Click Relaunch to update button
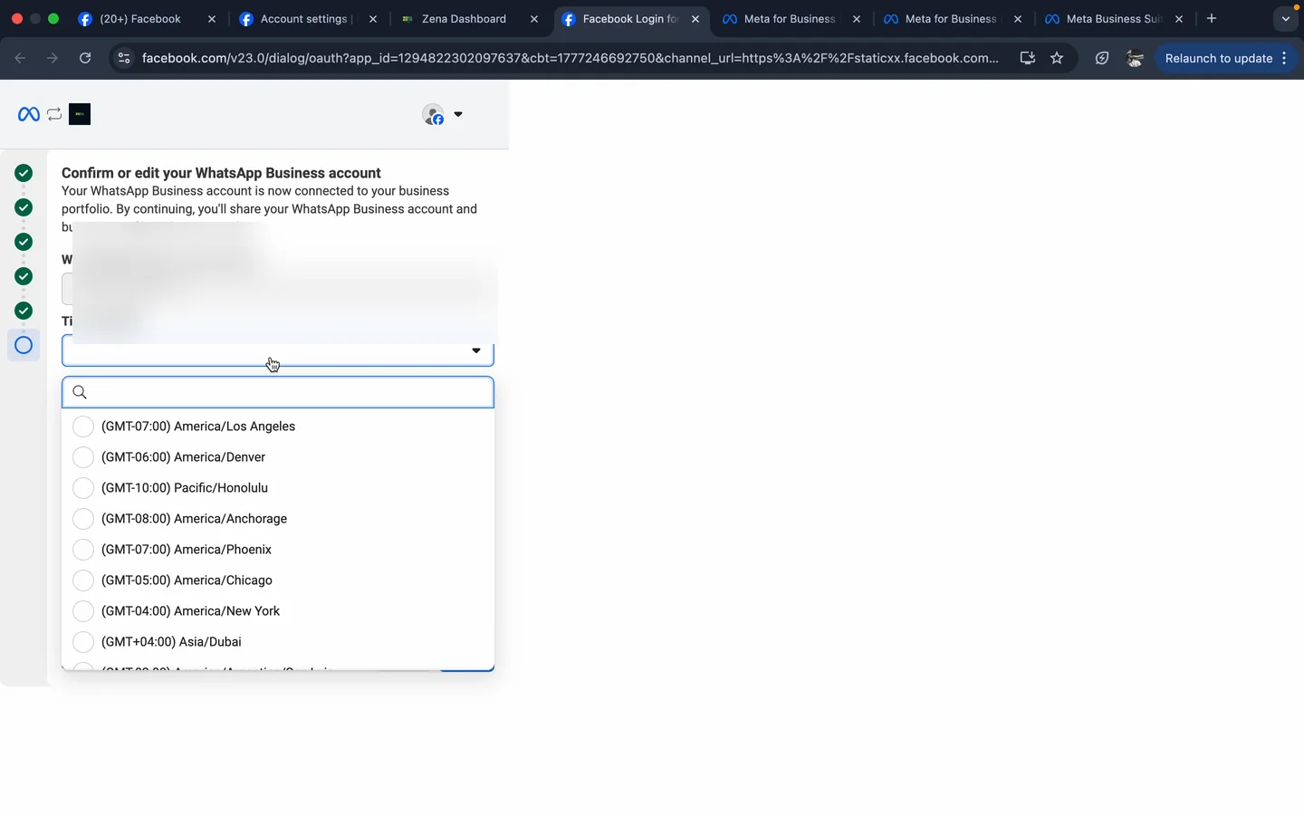Viewport: 1304px width, 815px height. [x=1219, y=58]
